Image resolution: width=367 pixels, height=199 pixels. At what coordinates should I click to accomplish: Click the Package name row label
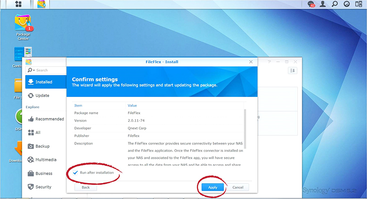coord(86,113)
